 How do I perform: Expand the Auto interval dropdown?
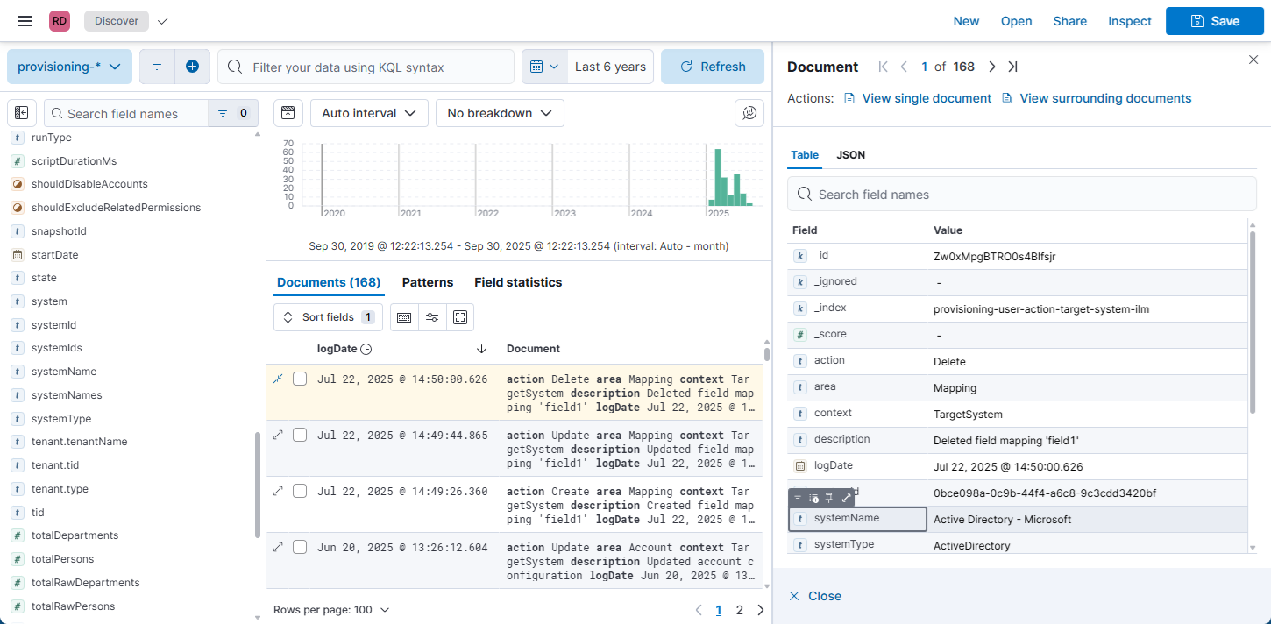(x=369, y=113)
